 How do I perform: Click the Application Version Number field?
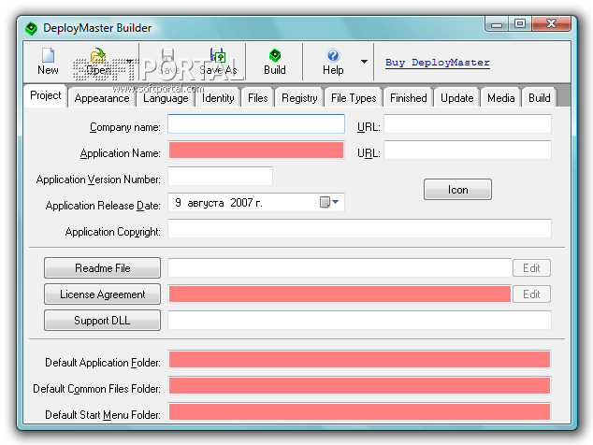[x=220, y=176]
